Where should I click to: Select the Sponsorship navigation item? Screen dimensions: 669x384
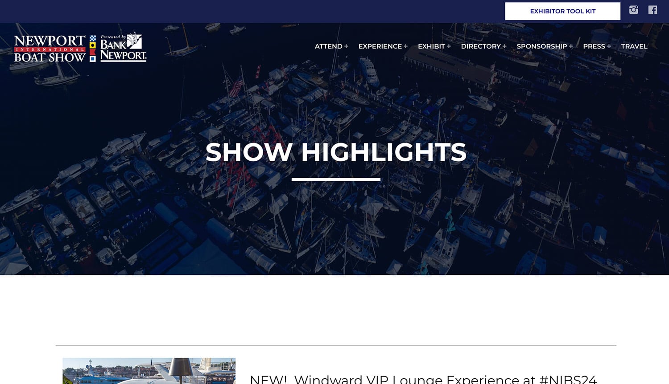tap(542, 46)
